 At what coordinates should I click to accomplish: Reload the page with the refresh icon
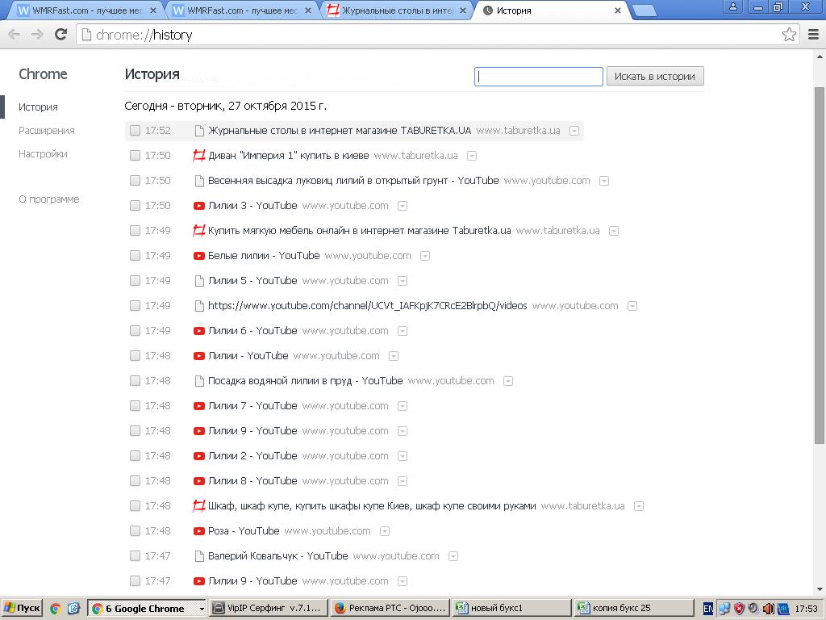point(61,34)
